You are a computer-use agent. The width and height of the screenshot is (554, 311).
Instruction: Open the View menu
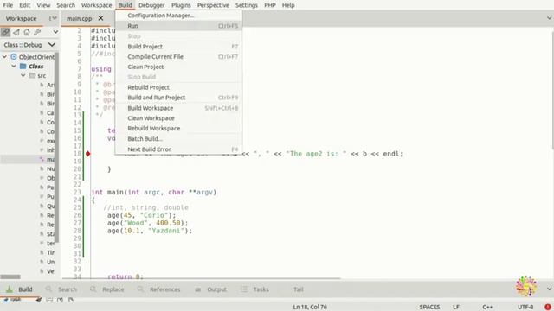tap(43, 5)
